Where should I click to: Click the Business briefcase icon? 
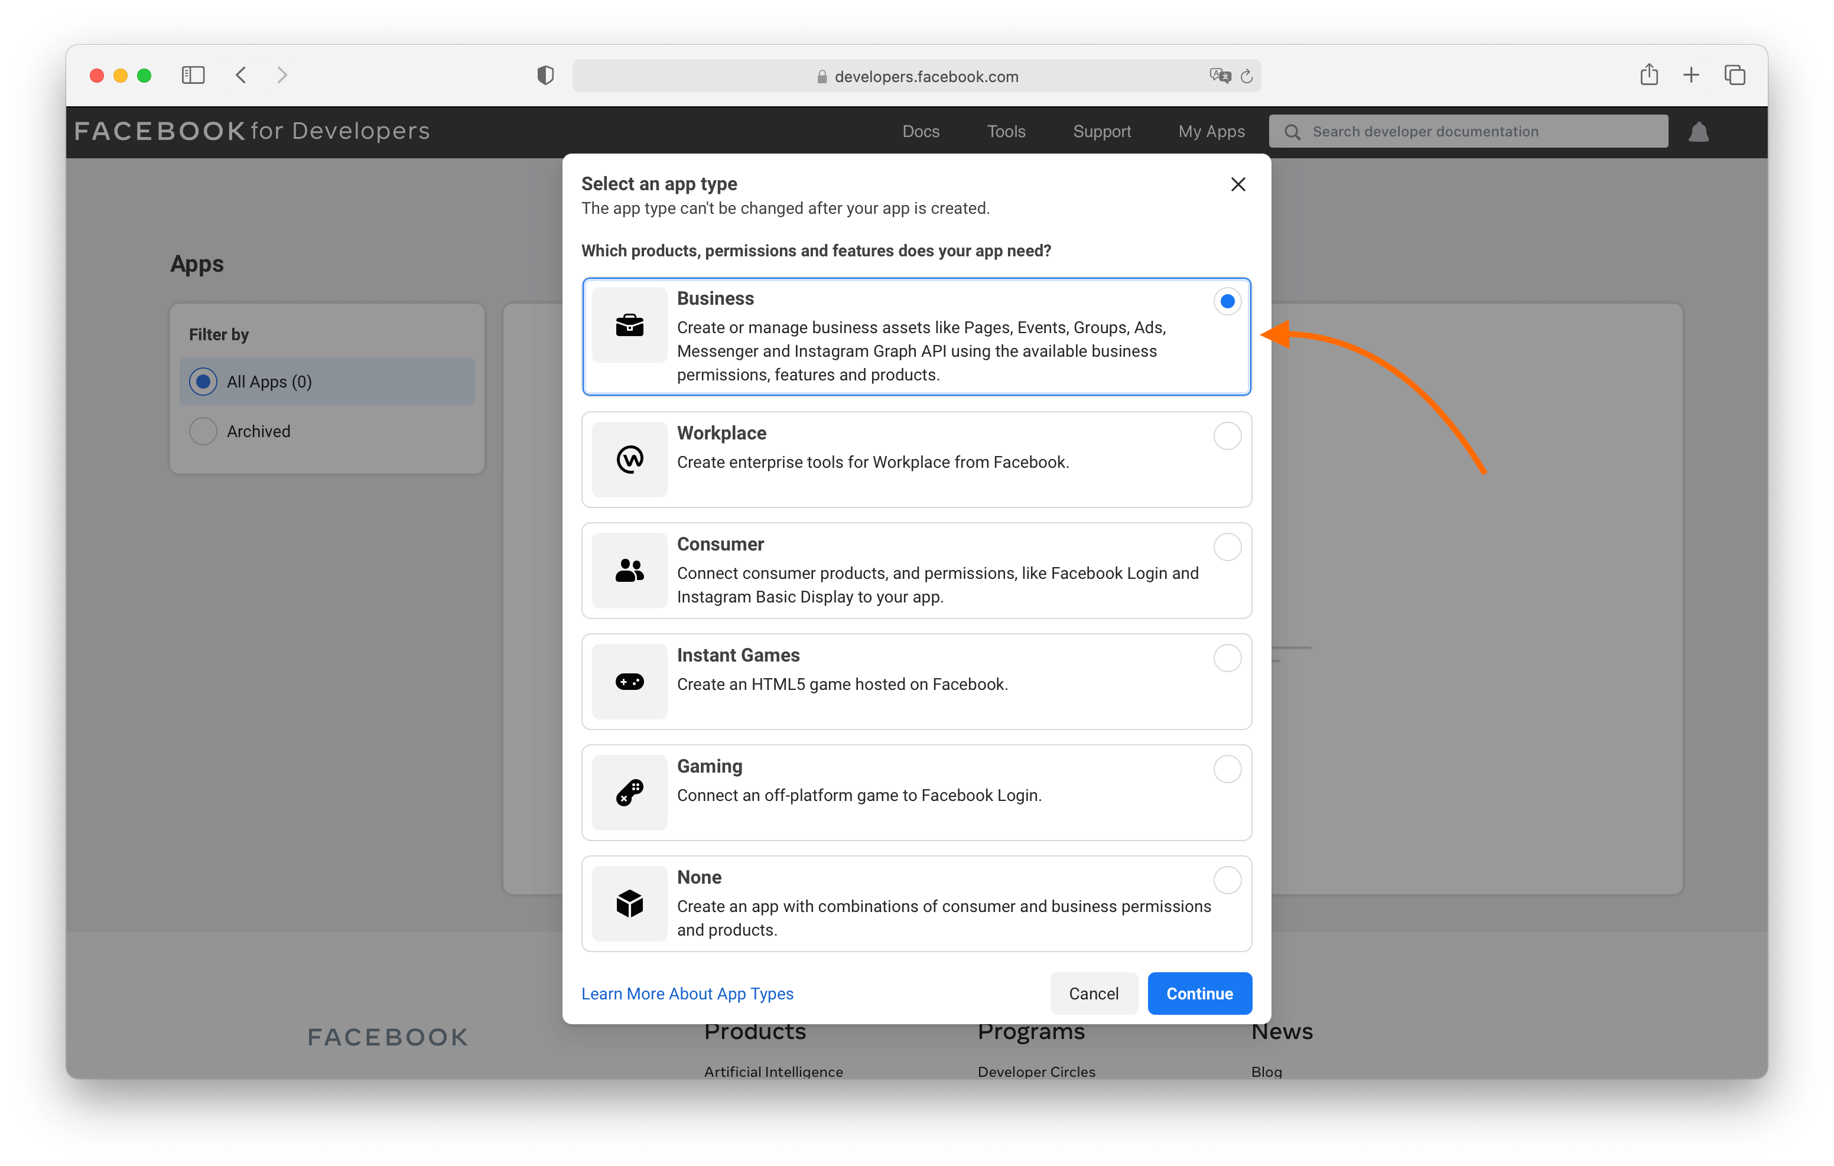[x=630, y=325]
